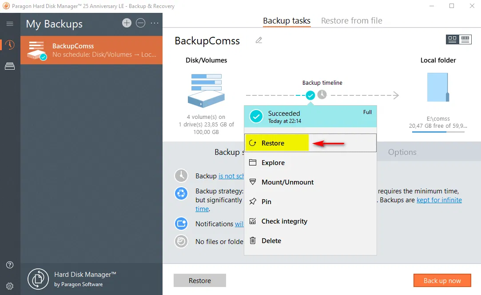Click the bottom Restore button
The image size is (481, 295).
[200, 281]
